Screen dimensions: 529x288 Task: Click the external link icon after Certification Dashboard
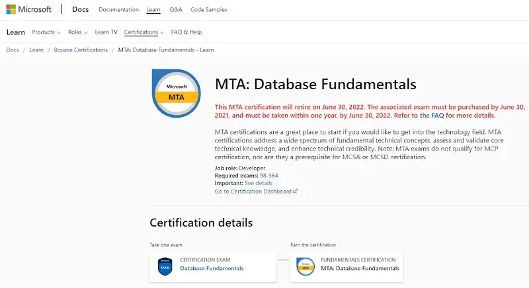pyautogui.click(x=295, y=191)
